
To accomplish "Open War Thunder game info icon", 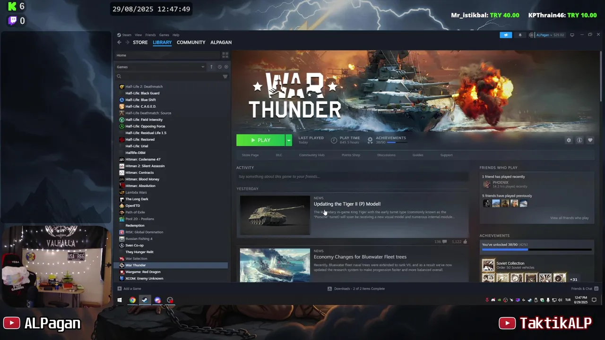I will [579, 140].
